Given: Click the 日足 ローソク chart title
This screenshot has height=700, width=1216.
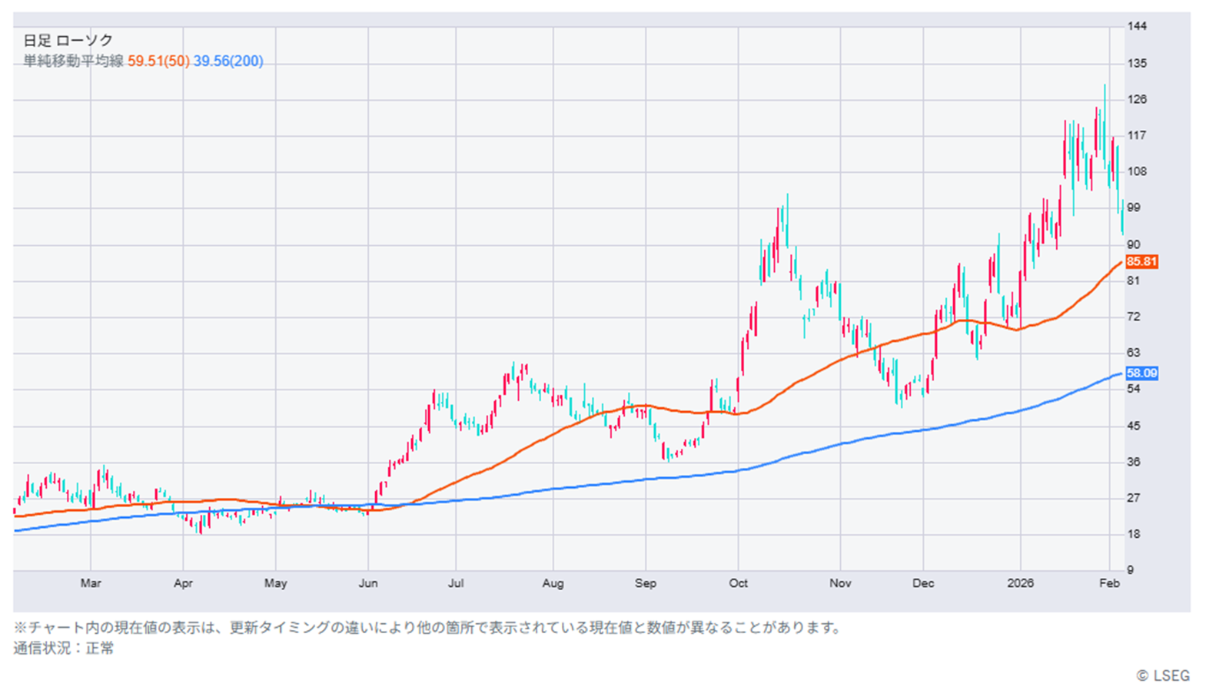Looking at the screenshot, I should [x=68, y=41].
